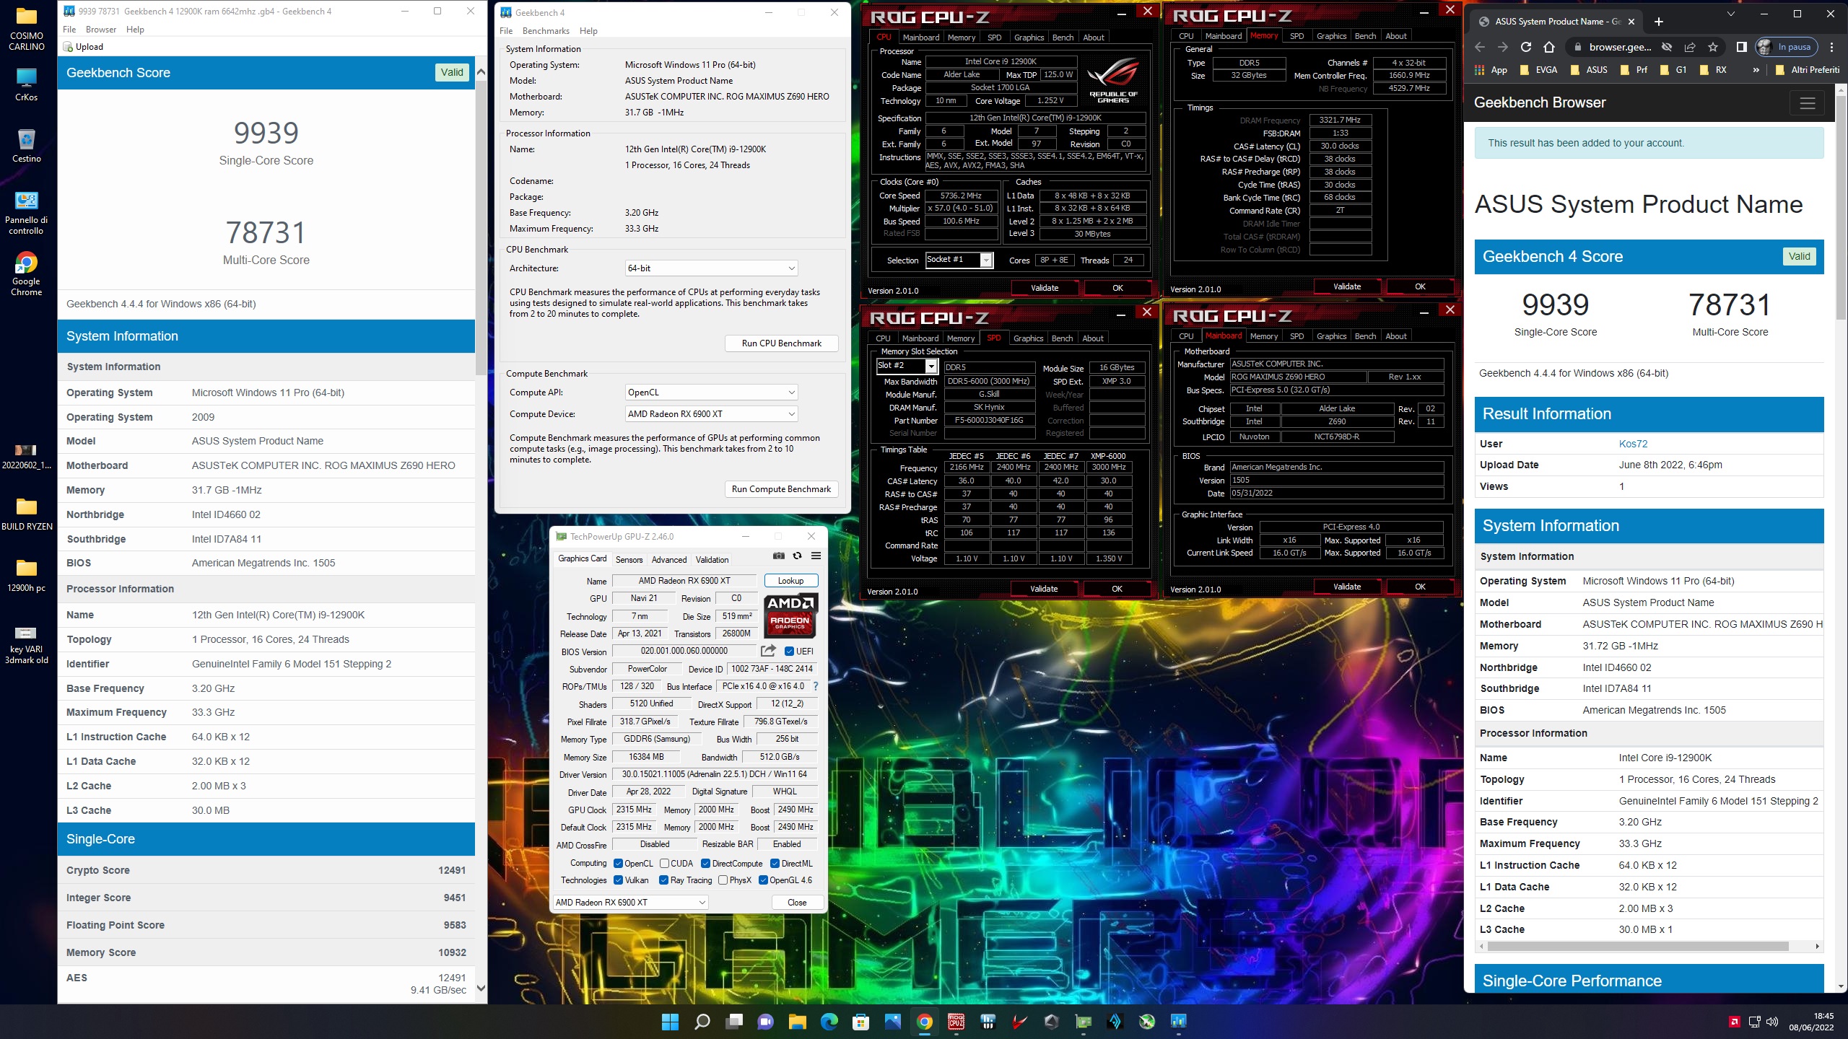
Task: Open GPU-Z bottom GPU selector dropdown
Action: coord(630,903)
